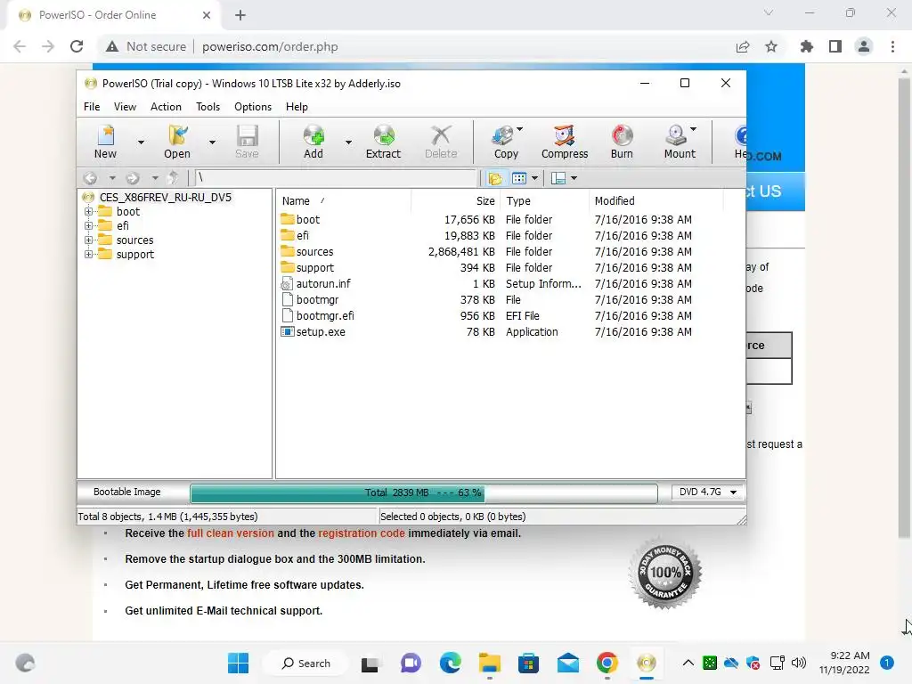This screenshot has height=684, width=912.
Task: Open Chrome side panel icon
Action: (835, 46)
